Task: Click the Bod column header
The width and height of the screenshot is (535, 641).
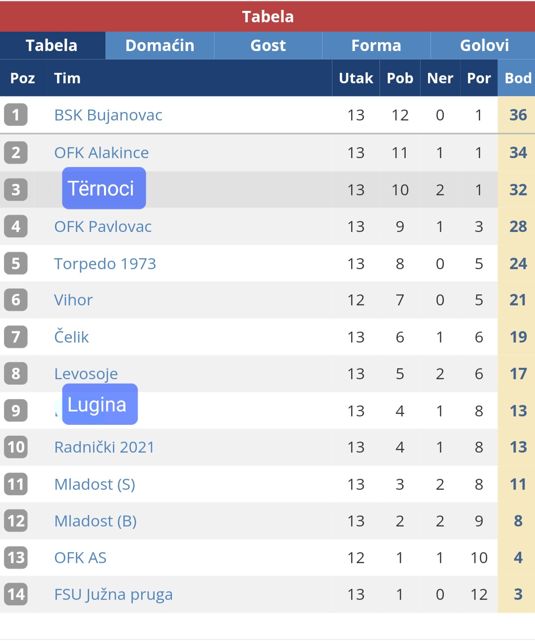Action: click(x=518, y=78)
